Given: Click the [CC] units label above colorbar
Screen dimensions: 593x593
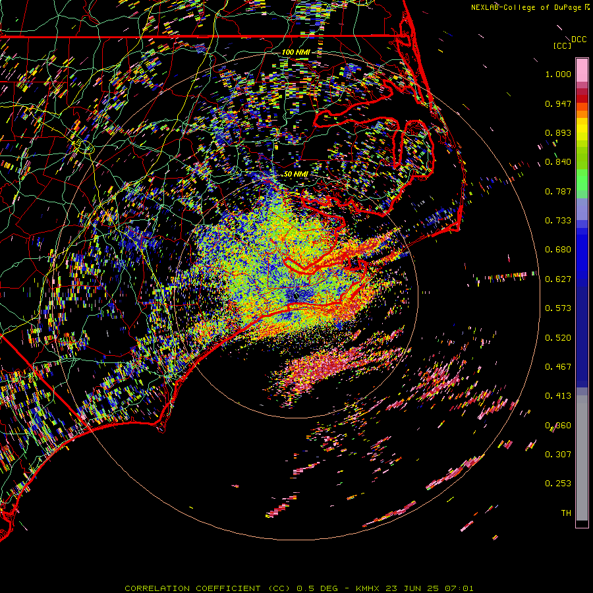Looking at the screenshot, I should pyautogui.click(x=563, y=45).
